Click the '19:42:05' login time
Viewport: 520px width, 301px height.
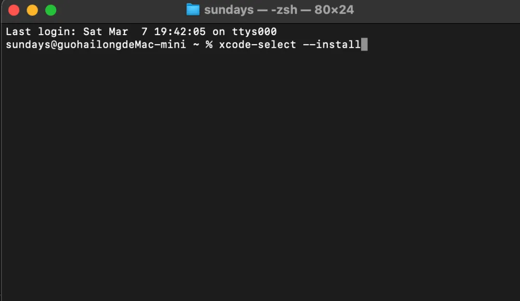pyautogui.click(x=180, y=31)
